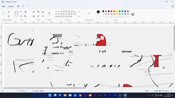Pick the Heart shape
Screen dimensions: 175x98
coord(69,16)
